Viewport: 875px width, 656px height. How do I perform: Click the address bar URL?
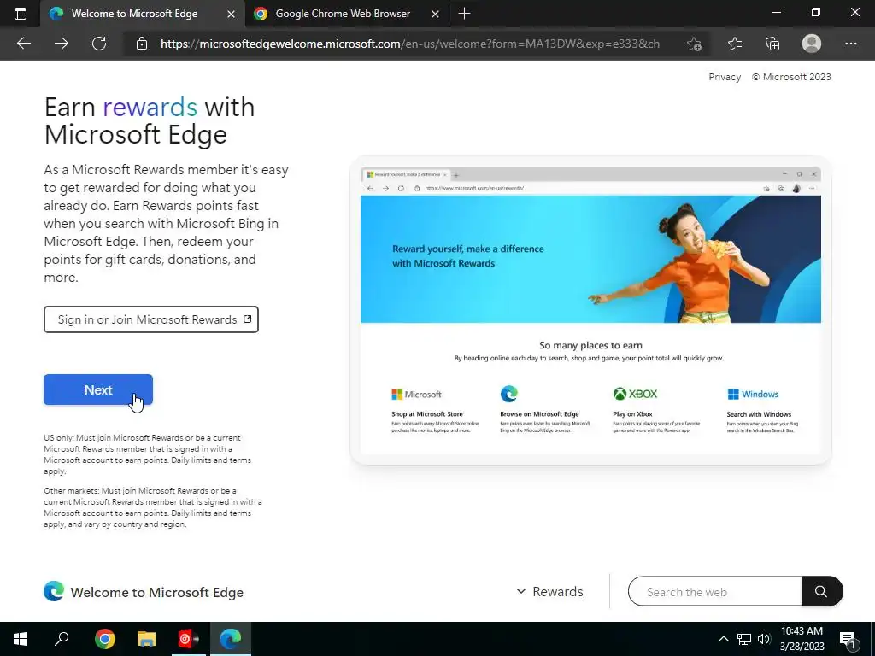410,44
